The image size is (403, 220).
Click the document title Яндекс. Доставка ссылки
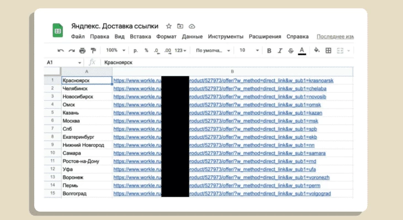pyautogui.click(x=115, y=26)
